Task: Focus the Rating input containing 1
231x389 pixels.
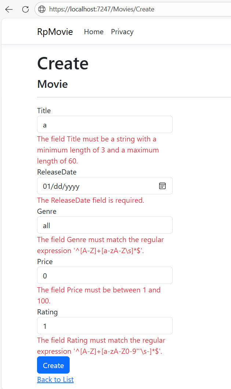Action: pos(104,326)
